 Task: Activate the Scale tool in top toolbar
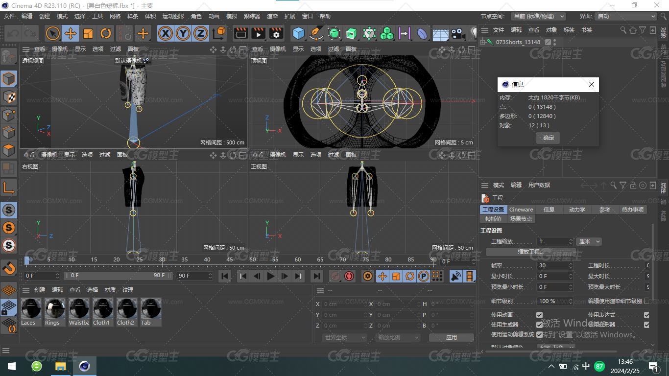88,33
